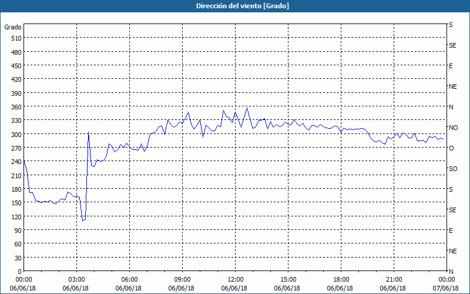Click the 06:00 time axis label

(129, 280)
